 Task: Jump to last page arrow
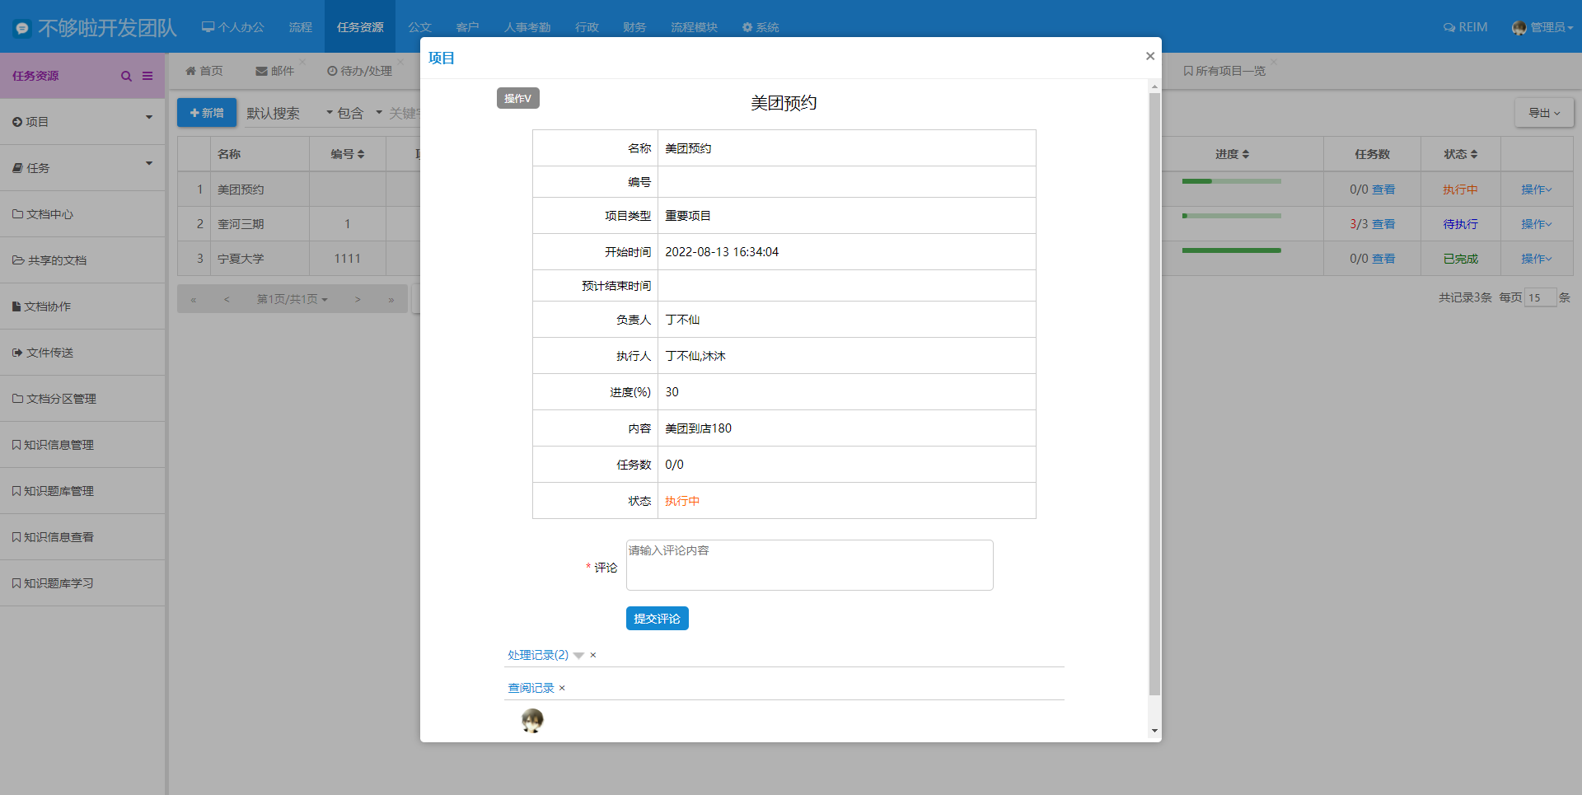tap(391, 299)
